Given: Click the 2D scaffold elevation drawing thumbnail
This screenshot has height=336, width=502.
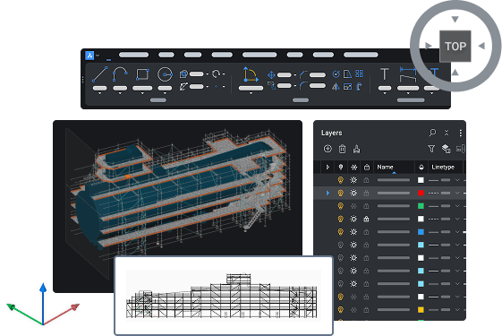Looking at the screenshot, I should (x=224, y=296).
